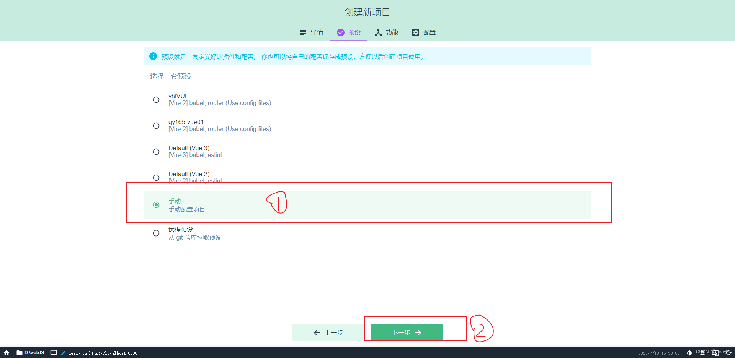The height and width of the screenshot is (358, 735).
Task: Select the qy165-vue01 preset radio button
Action: pyautogui.click(x=156, y=125)
